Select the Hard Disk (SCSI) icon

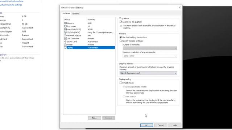pos(65,29)
